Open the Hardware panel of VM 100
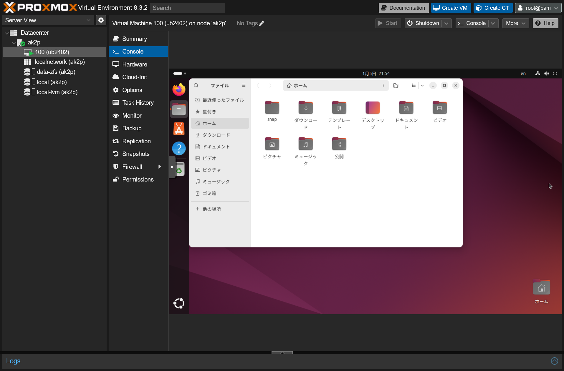 pyautogui.click(x=134, y=64)
